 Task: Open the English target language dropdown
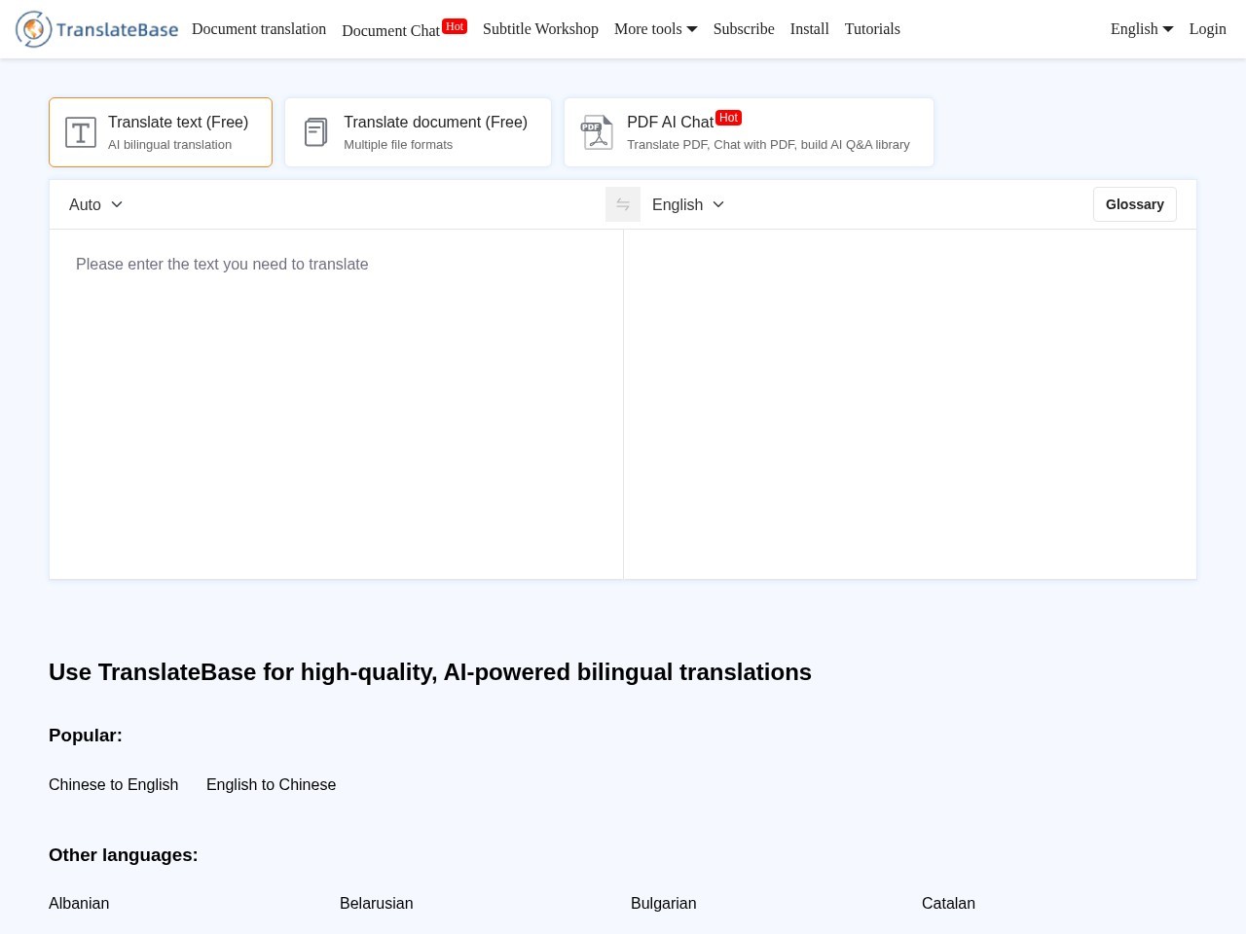click(688, 204)
